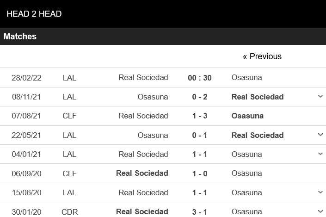
Task: Expand the 30/01/20 CDR match chevron
Action: coord(320,211)
